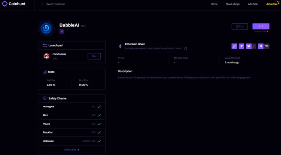Open the Telegram icon link
Image resolution: width=281 pixels, height=155 pixels.
261,46
